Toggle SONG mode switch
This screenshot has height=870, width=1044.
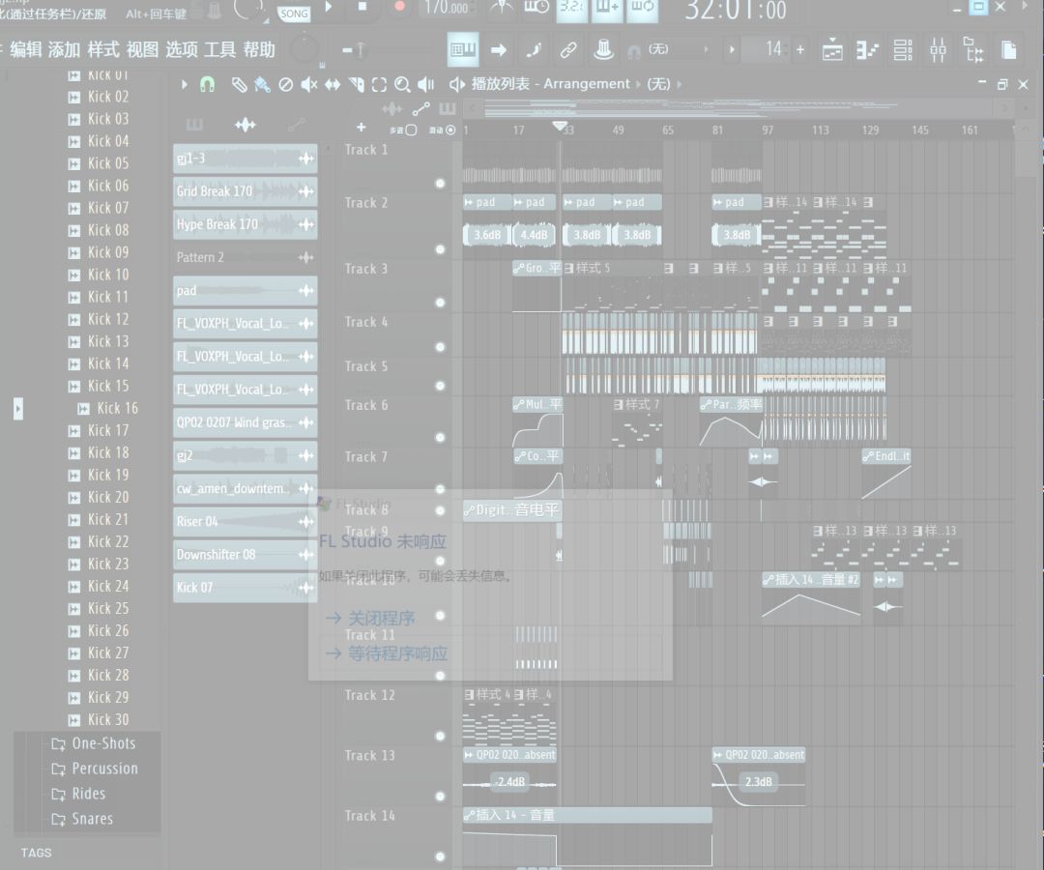(x=294, y=14)
